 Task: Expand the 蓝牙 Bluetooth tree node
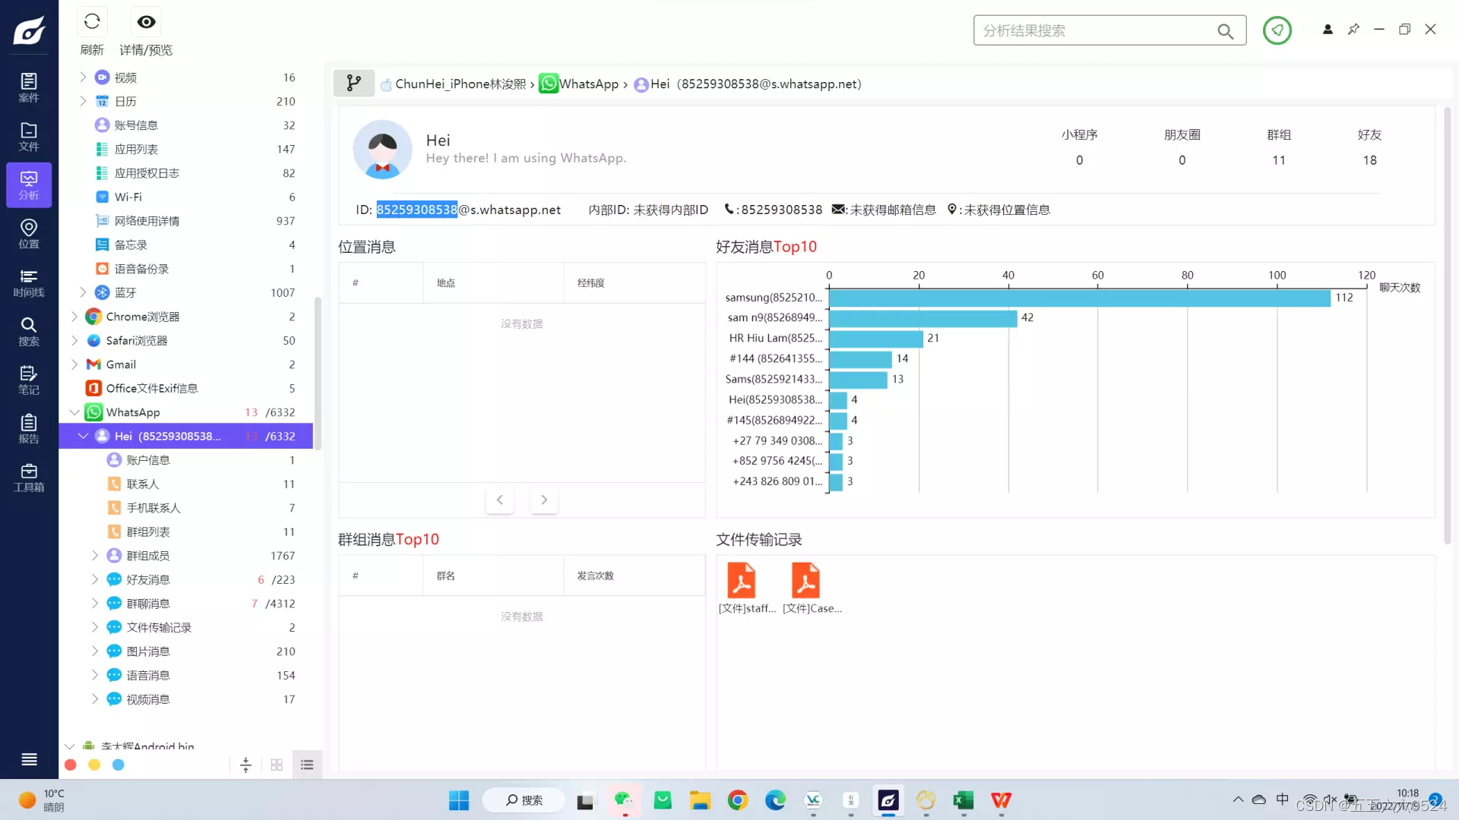point(83,292)
